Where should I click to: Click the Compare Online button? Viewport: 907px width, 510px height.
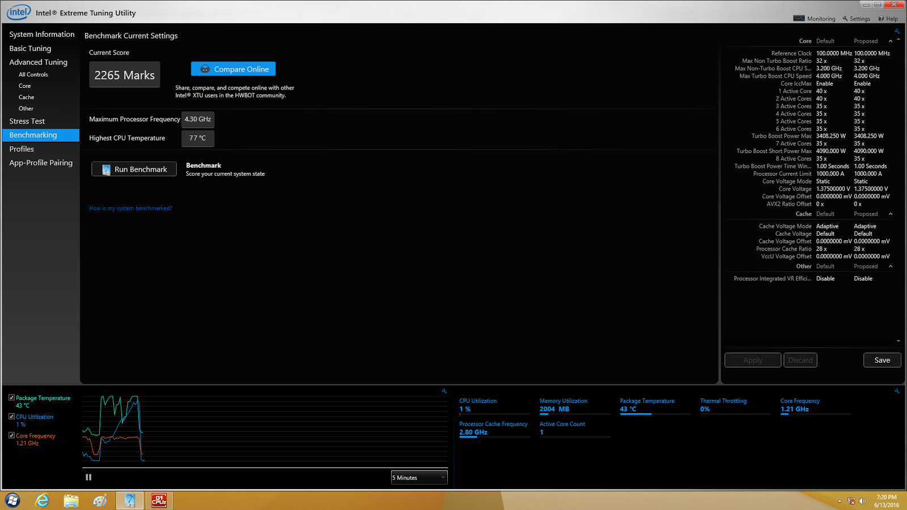(x=234, y=69)
